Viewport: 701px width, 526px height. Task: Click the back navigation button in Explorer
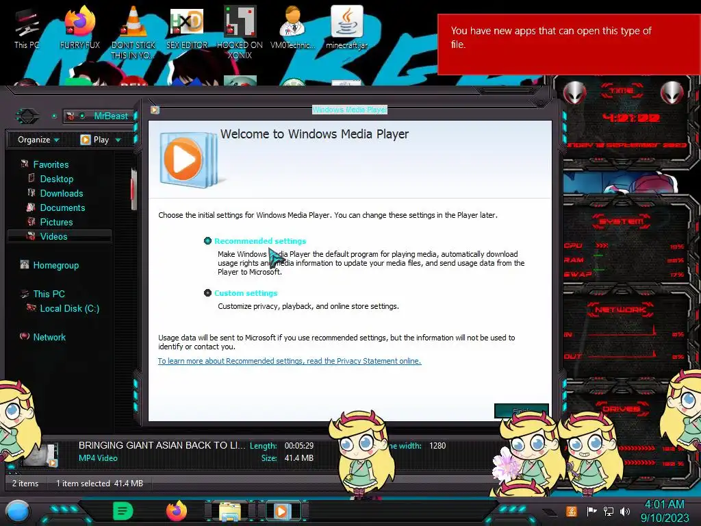27,116
